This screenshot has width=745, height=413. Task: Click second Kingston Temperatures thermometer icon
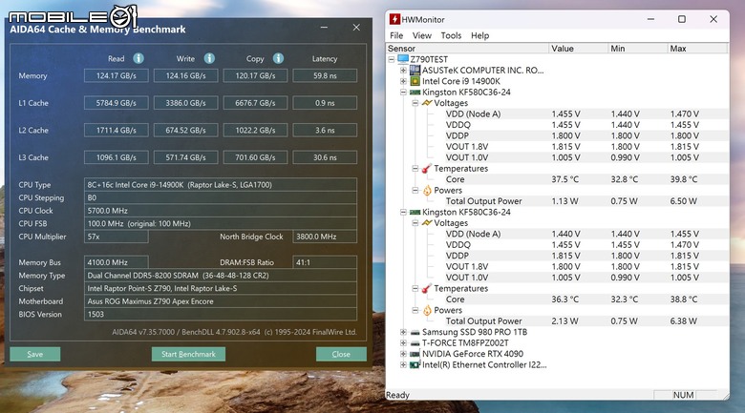pyautogui.click(x=427, y=289)
